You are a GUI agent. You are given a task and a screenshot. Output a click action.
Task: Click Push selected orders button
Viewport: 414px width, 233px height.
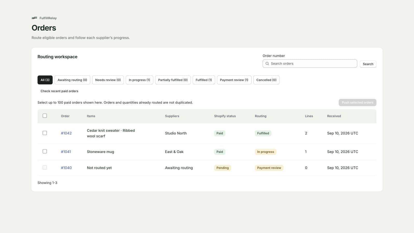[357, 103]
